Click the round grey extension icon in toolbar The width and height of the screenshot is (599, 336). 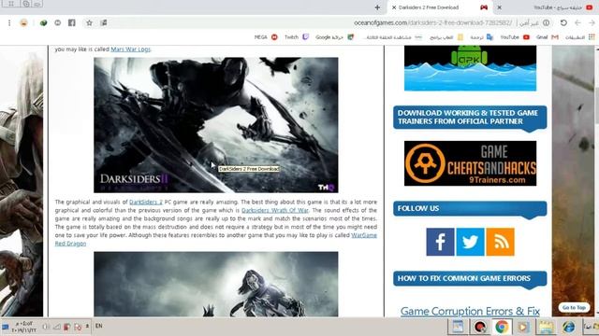58,22
